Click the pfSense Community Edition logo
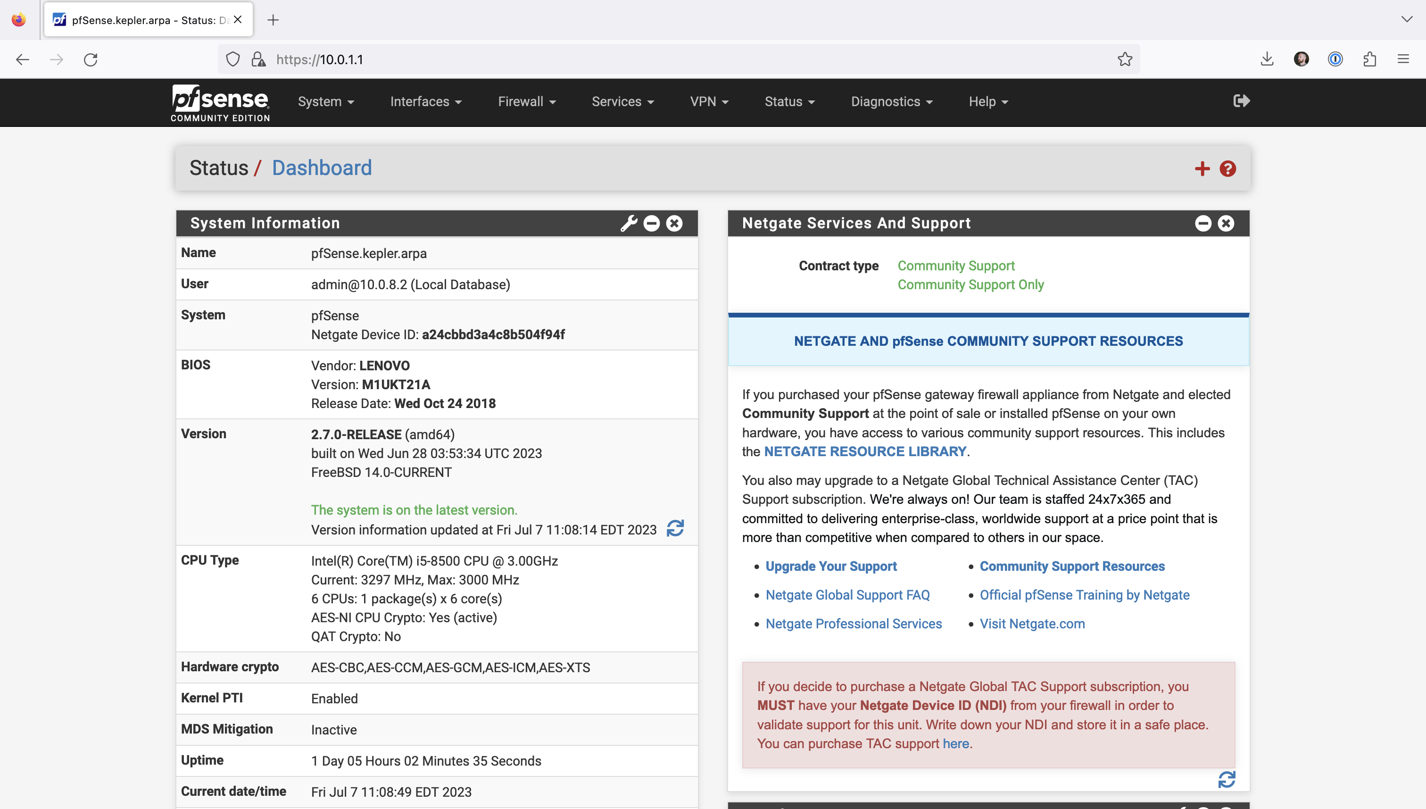1426x809 pixels. pyautogui.click(x=220, y=103)
